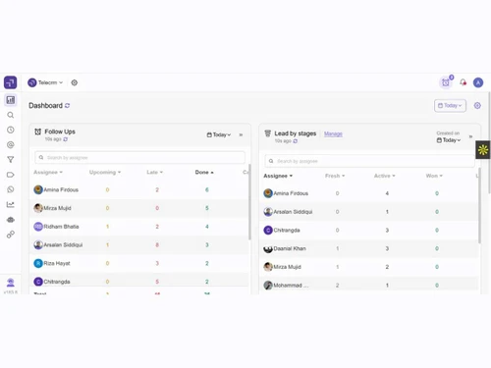Open the at-sign icon in sidebar

coord(11,144)
